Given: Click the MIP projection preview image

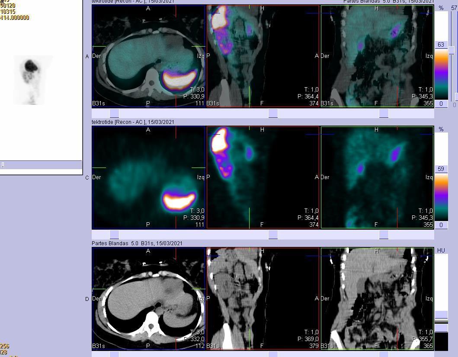Looking at the screenshot, I should coord(33,80).
